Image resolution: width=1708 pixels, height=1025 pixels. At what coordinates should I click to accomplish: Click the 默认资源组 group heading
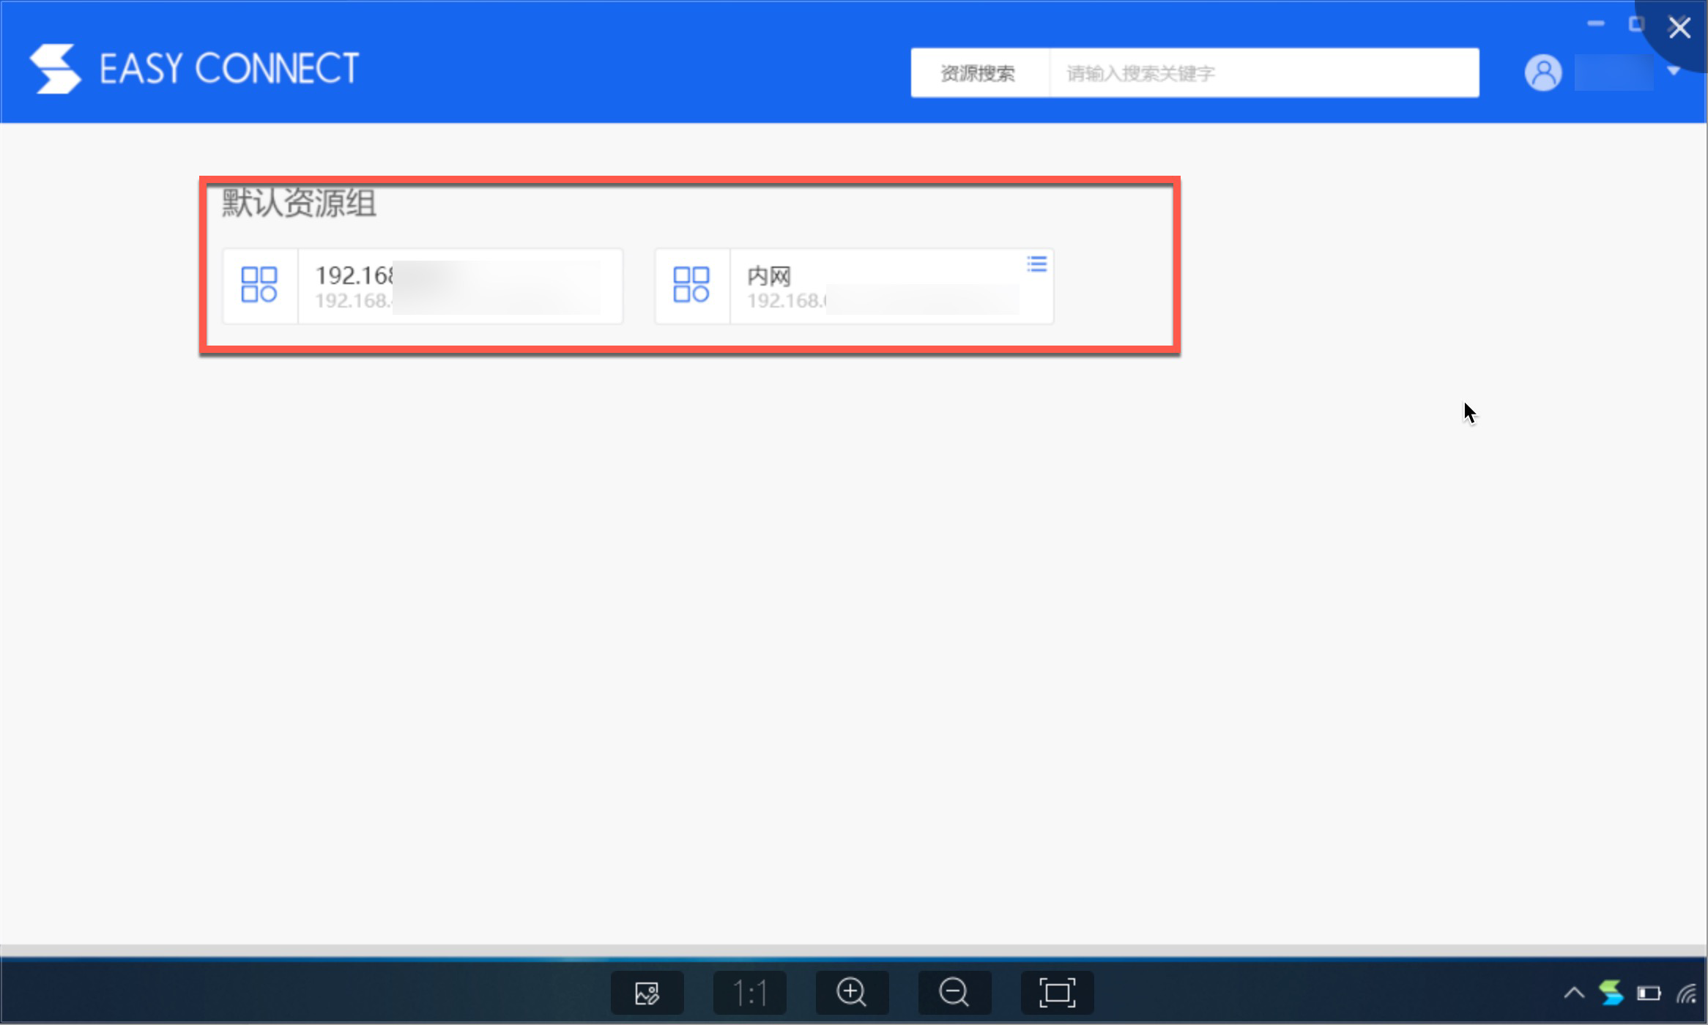tap(299, 203)
